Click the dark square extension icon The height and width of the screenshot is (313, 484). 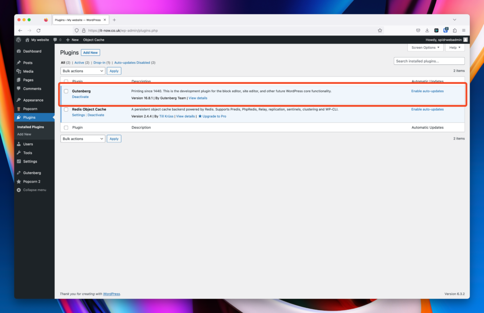coord(436,31)
